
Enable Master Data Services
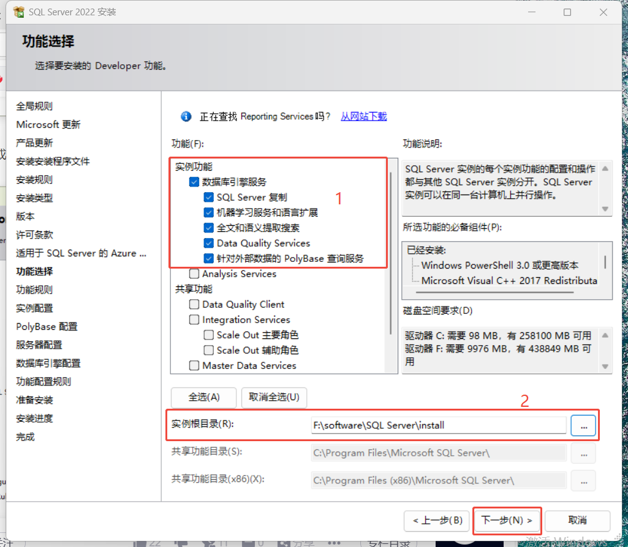[x=194, y=365]
